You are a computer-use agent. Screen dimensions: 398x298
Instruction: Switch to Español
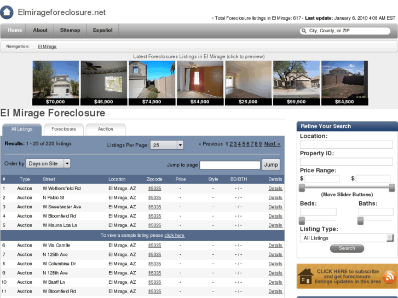coord(102,30)
